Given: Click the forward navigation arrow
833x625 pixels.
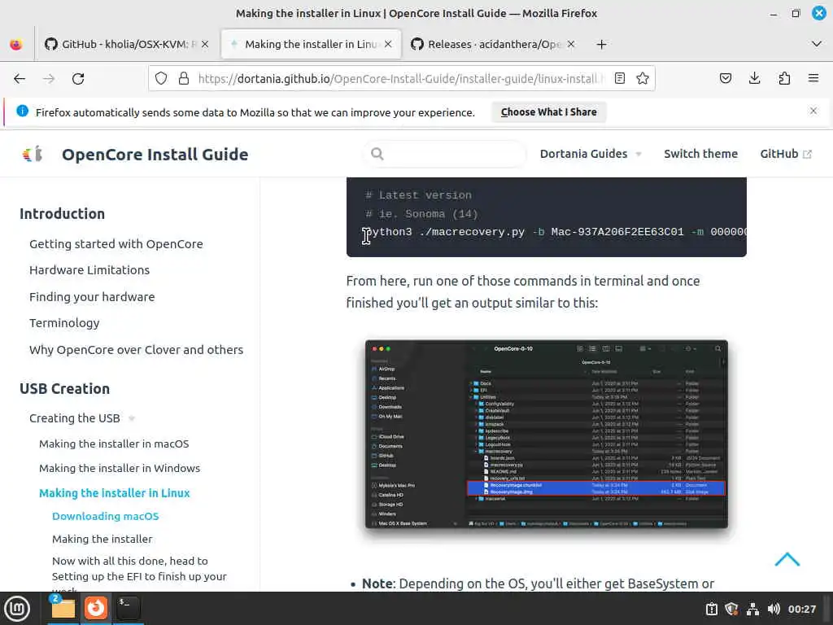Looking at the screenshot, I should 49,79.
